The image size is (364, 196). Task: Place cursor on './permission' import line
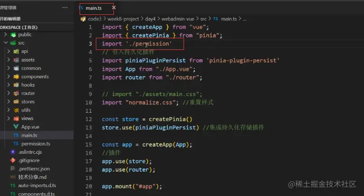(137, 44)
